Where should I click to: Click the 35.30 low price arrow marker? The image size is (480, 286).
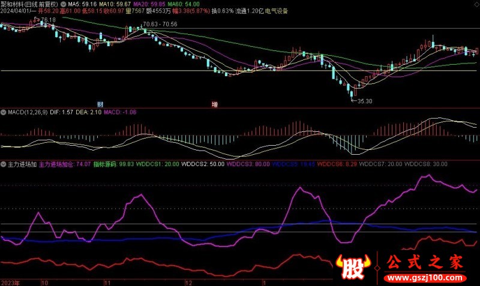click(361, 101)
